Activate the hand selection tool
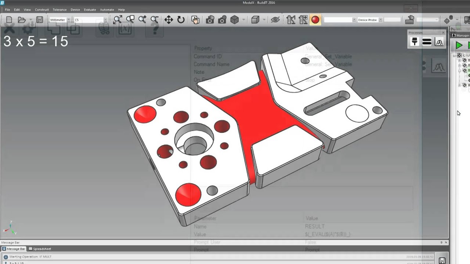Image resolution: width=470 pixels, height=264 pixels. pos(195,20)
